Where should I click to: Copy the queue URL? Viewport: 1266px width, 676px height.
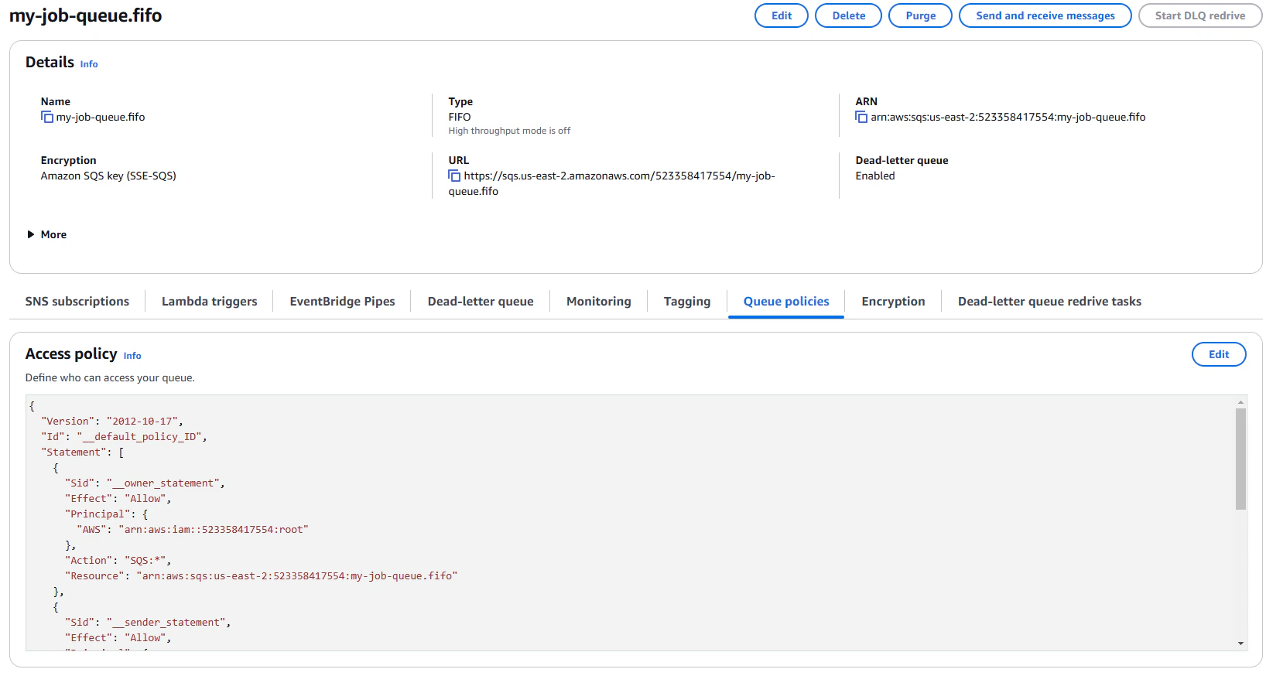point(454,176)
